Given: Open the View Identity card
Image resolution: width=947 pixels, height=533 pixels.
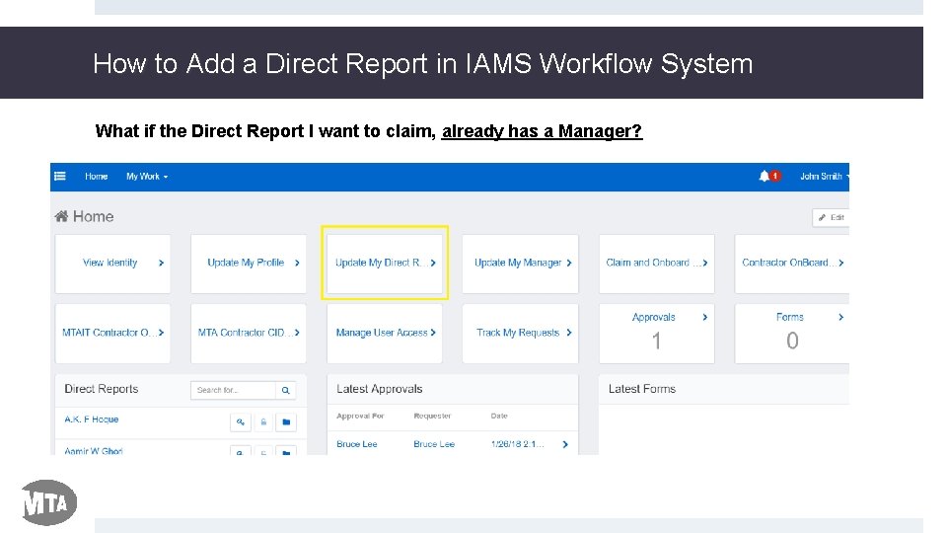Looking at the screenshot, I should click(112, 264).
